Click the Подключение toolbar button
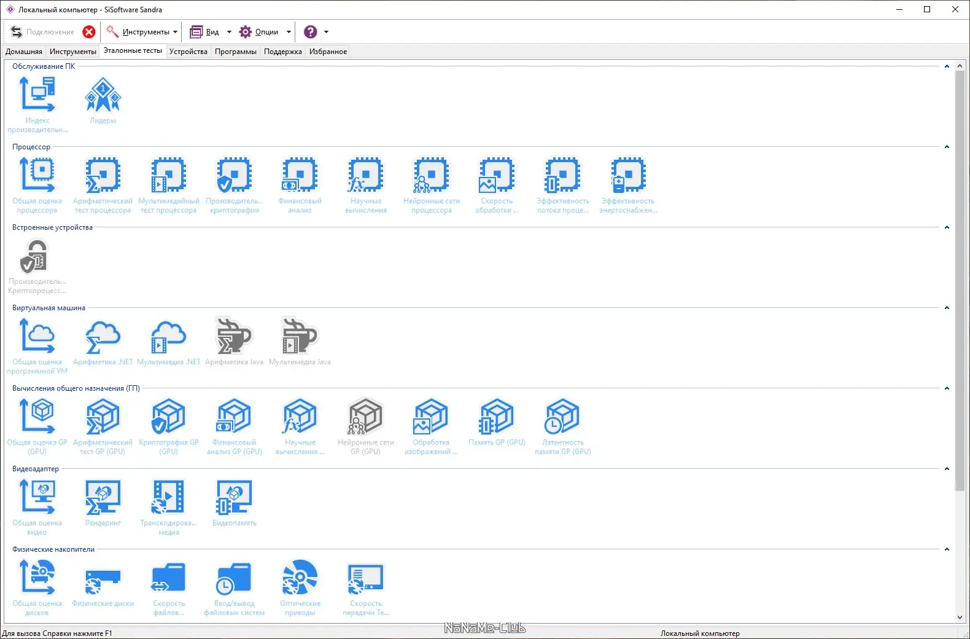Screen dimensions: 970x639 [x=42, y=32]
